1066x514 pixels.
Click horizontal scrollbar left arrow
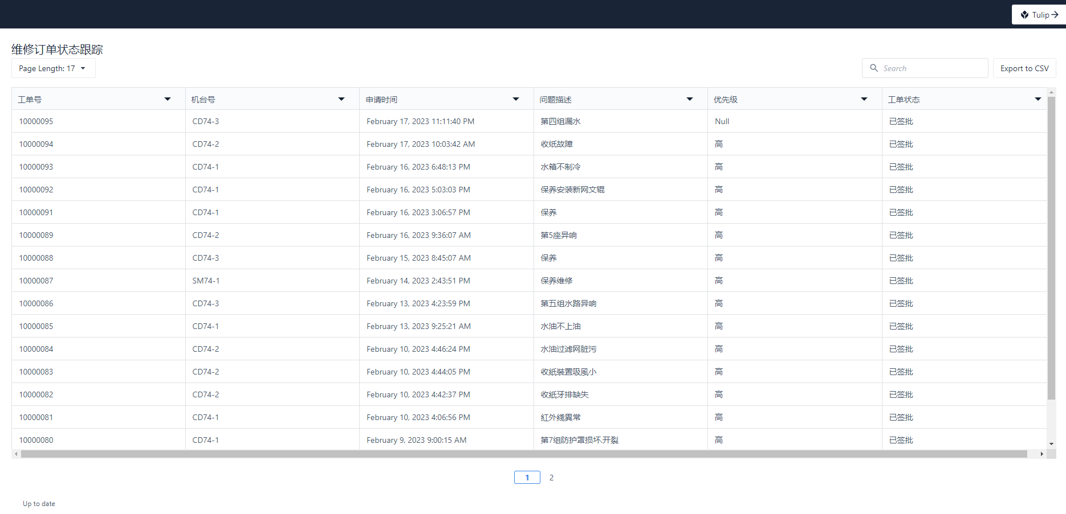click(16, 454)
